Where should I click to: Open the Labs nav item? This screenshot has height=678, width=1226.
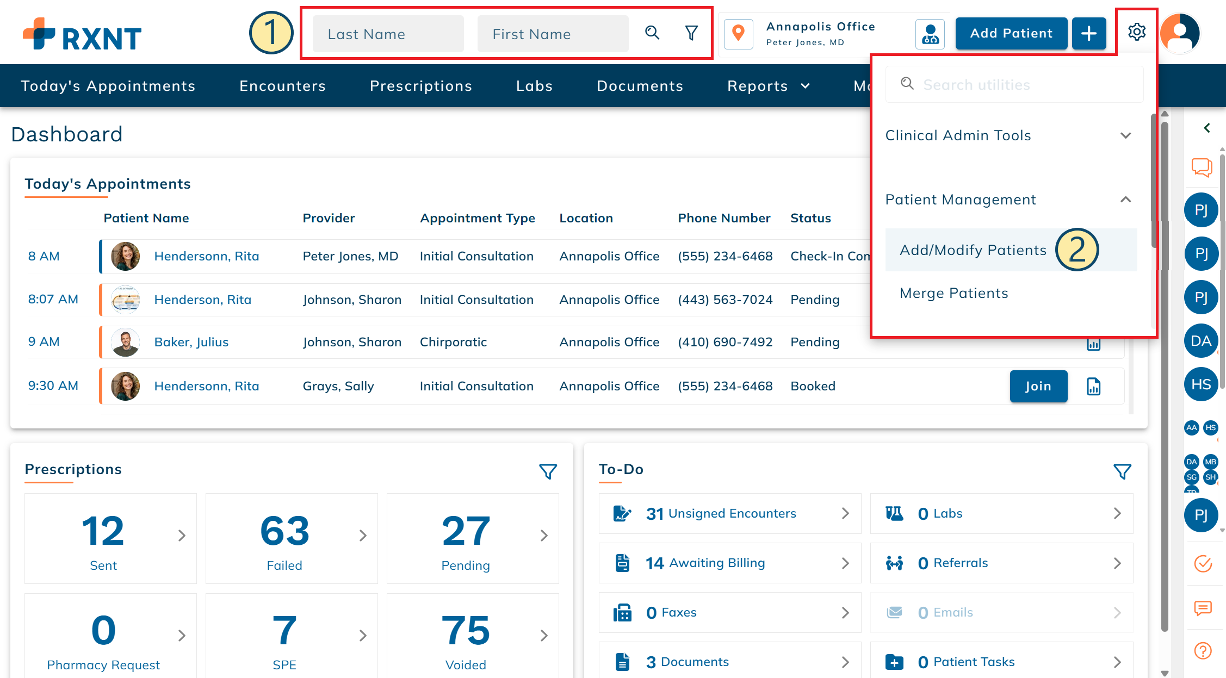tap(535, 86)
